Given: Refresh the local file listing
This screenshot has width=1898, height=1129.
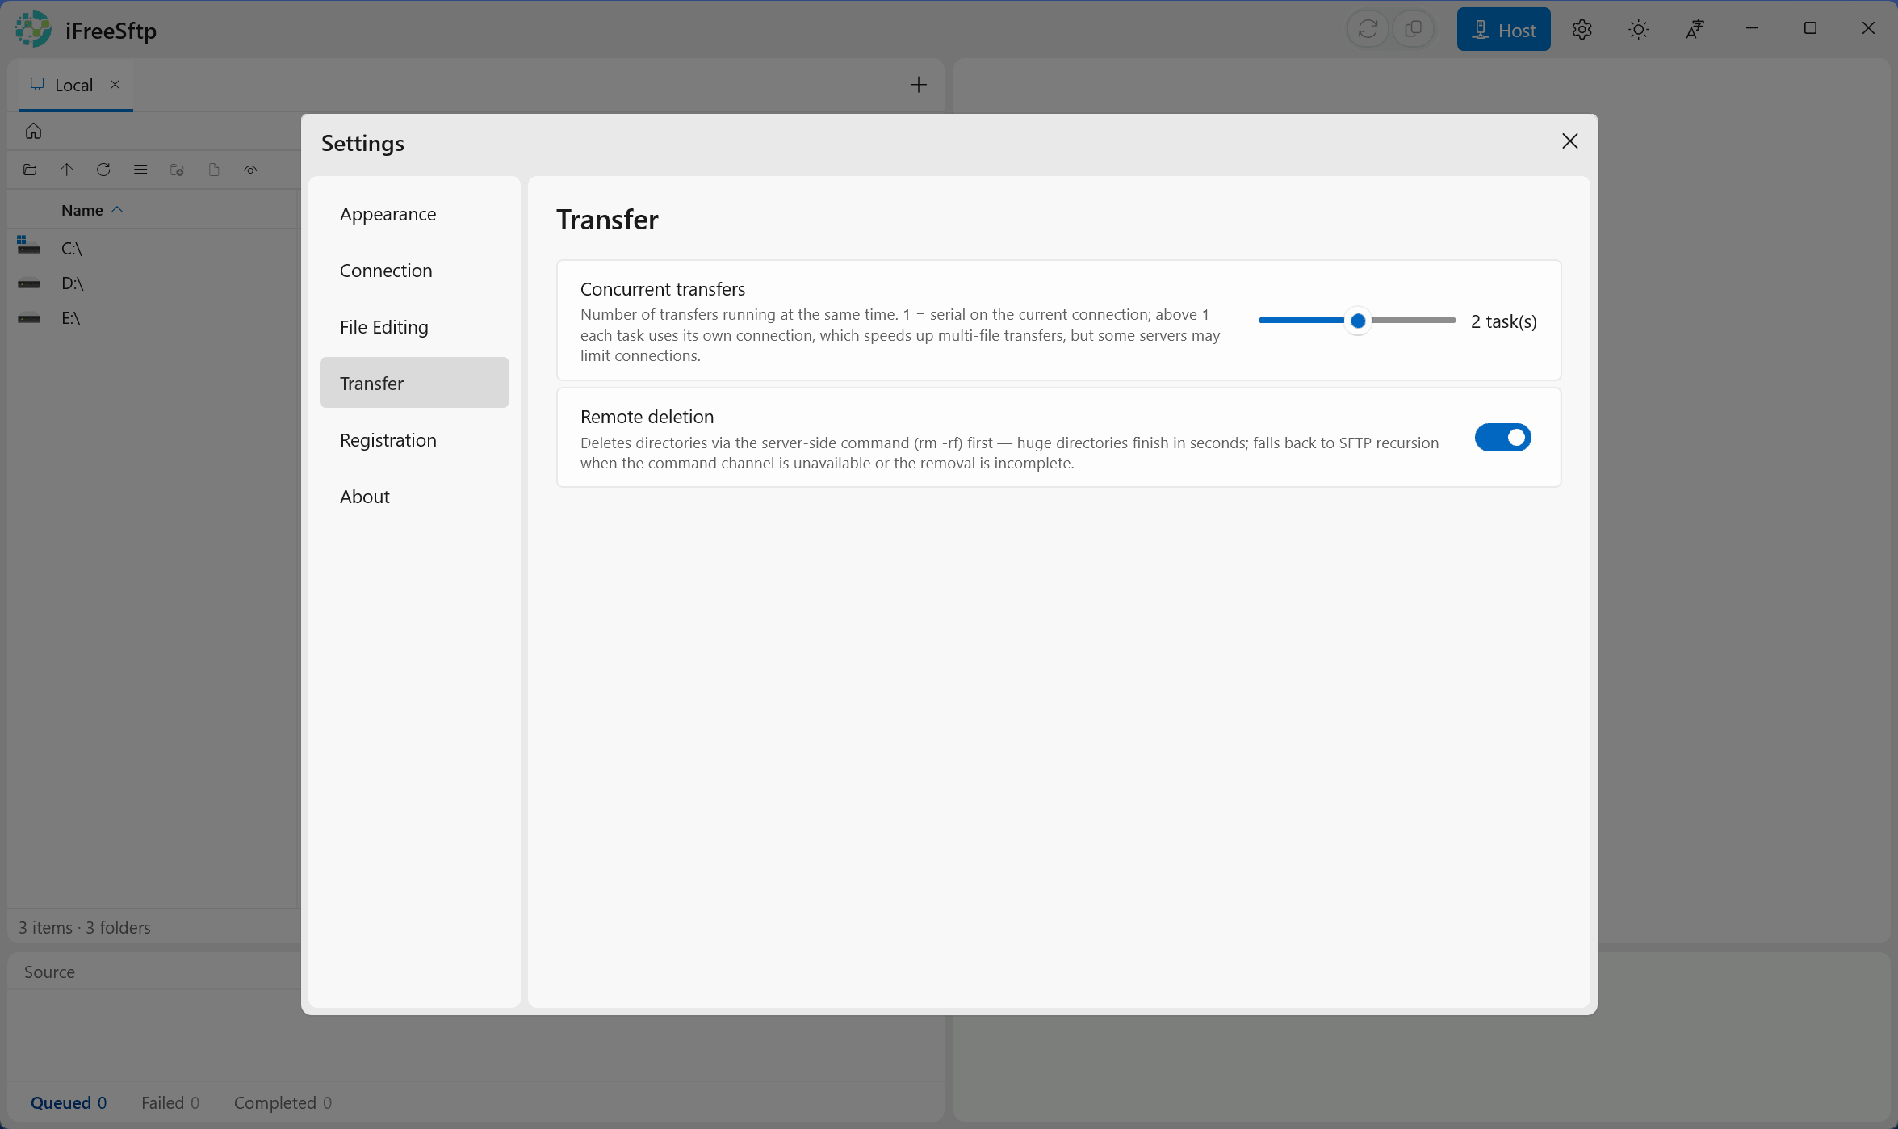Looking at the screenshot, I should point(103,170).
